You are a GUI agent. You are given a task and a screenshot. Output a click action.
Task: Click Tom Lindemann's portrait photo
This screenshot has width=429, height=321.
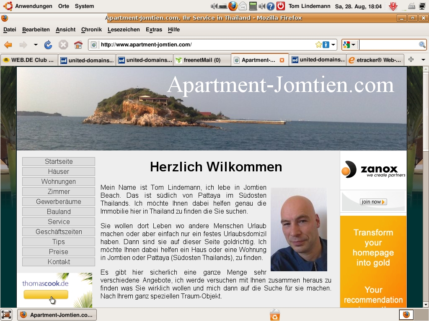pos(299,229)
